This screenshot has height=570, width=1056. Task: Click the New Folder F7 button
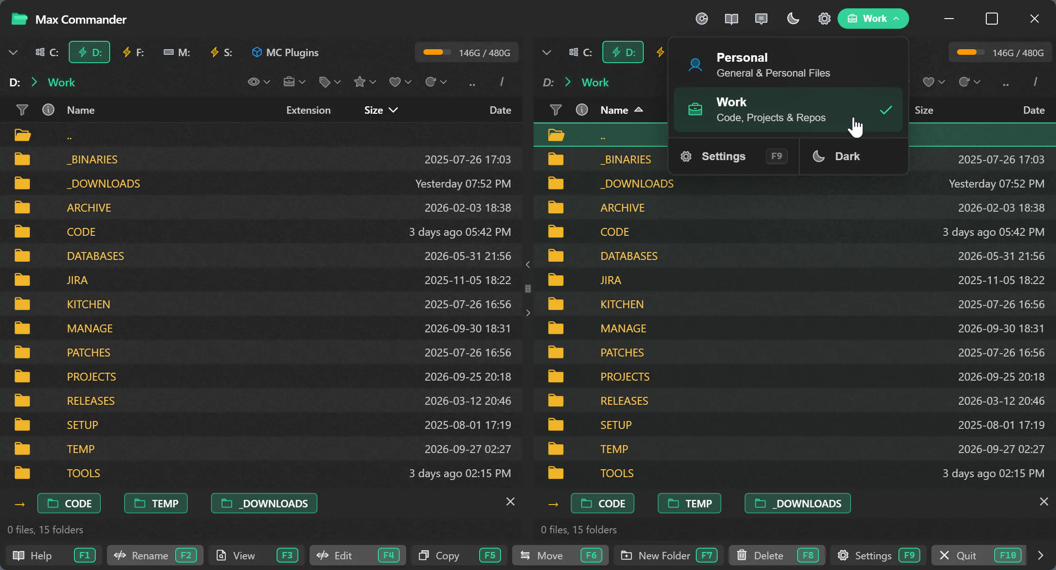[x=668, y=556]
